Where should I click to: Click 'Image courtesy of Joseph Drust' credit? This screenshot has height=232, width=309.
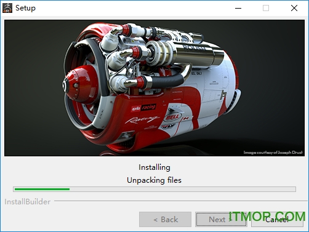pos(273,152)
